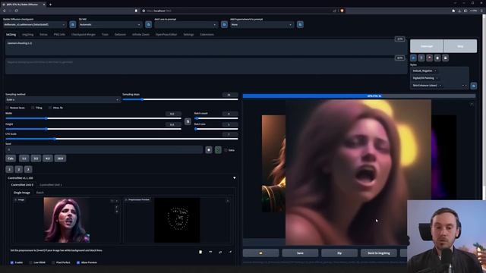Click the CFG Scale slider
Screen dimensions: 486x273
(121, 139)
